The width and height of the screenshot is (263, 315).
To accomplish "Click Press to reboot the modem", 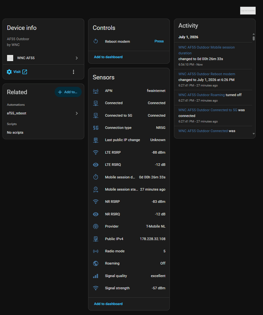I will pos(159,41).
